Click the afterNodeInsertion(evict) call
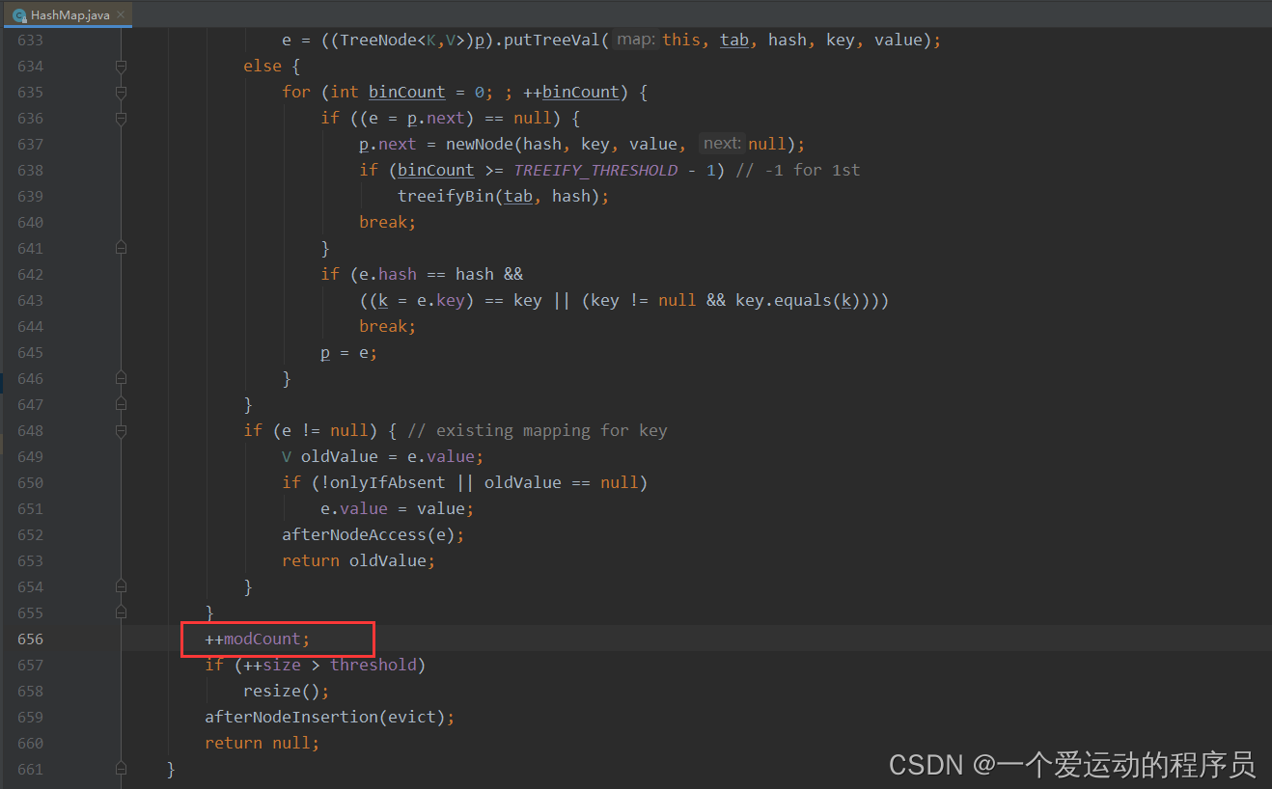 (324, 717)
